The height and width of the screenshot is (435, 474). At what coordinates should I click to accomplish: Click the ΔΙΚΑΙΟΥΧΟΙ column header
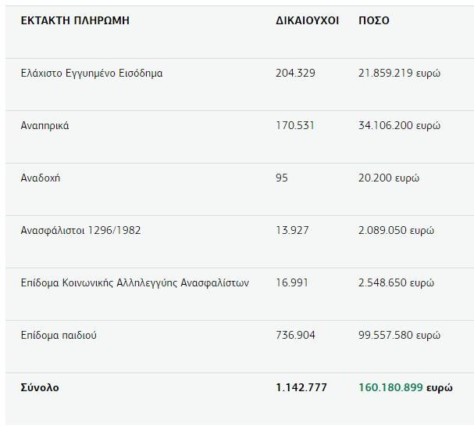(307, 21)
